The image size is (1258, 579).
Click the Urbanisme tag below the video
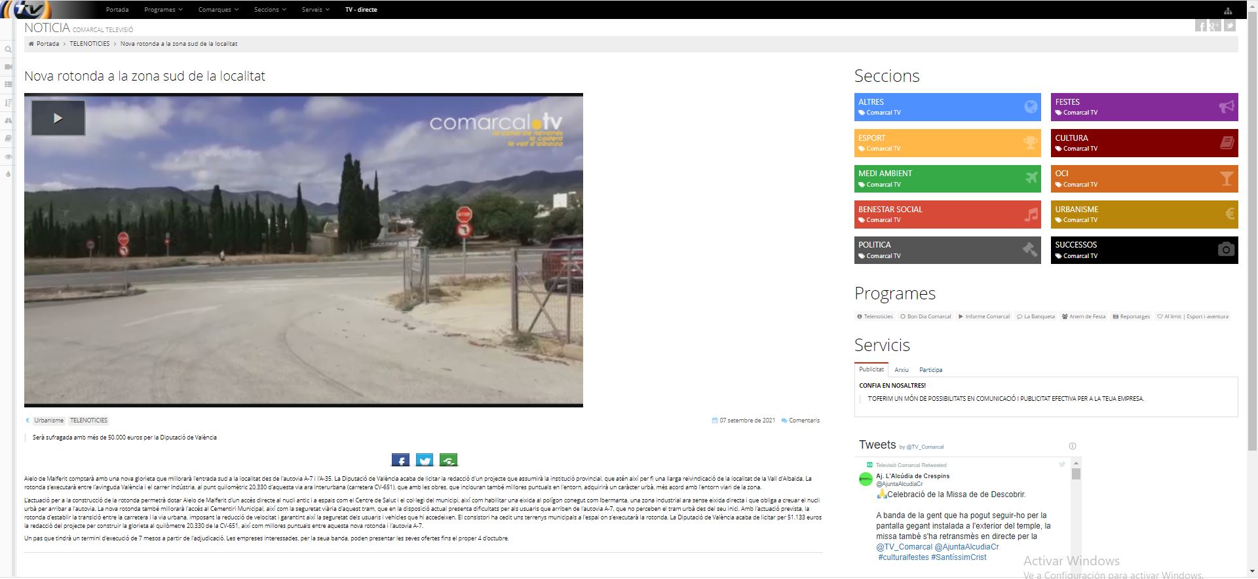tap(49, 420)
